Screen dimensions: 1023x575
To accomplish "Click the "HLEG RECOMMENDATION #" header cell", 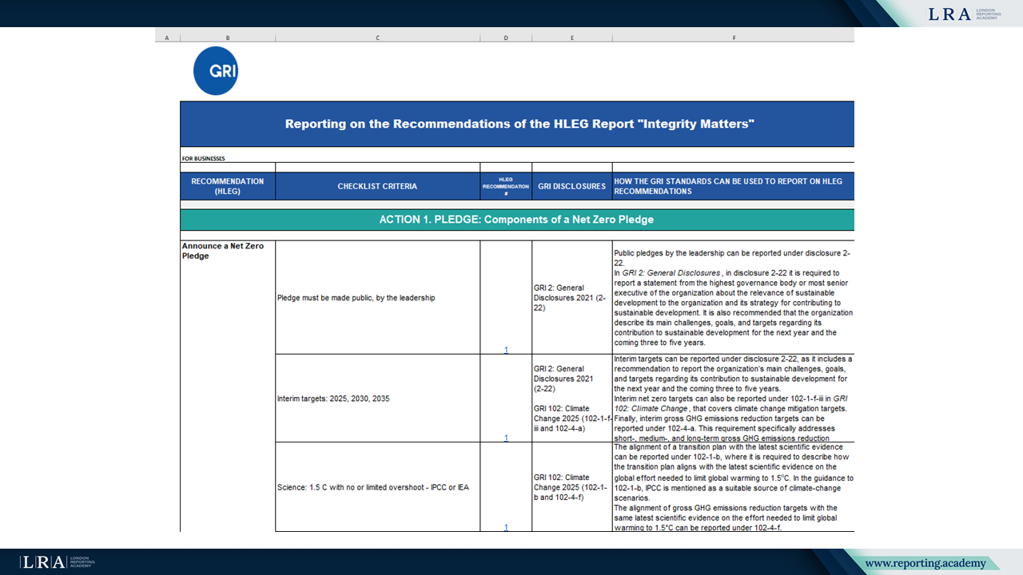I will [506, 186].
